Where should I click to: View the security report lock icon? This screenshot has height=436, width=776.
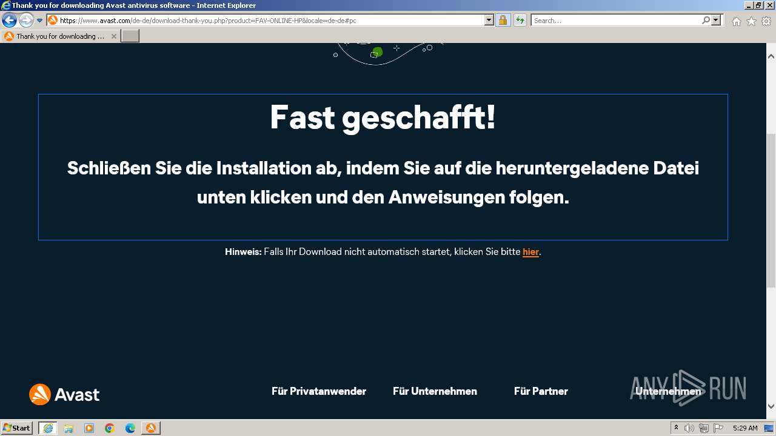503,20
